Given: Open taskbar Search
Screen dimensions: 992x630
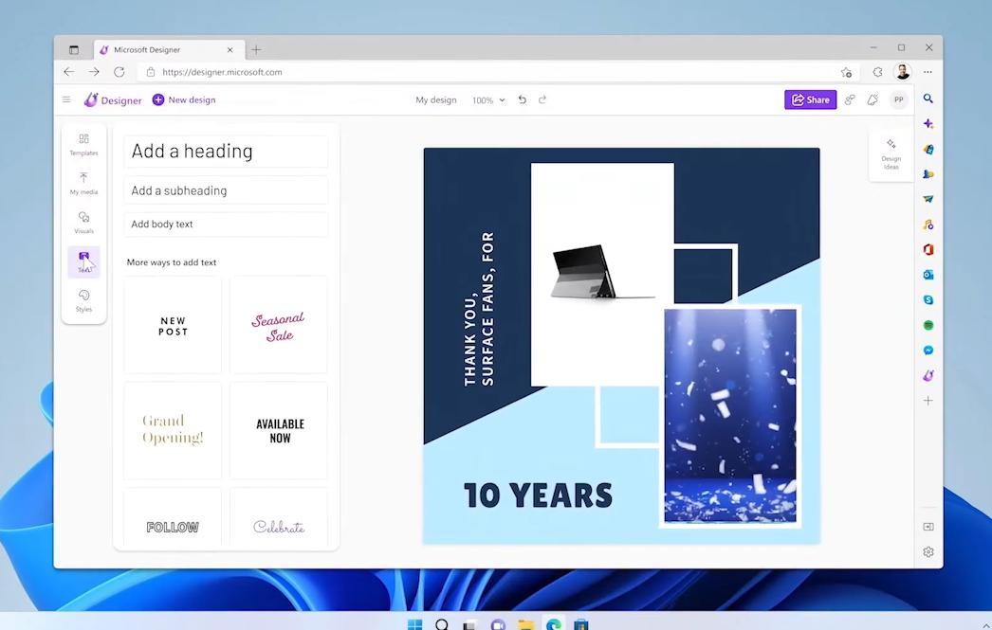Looking at the screenshot, I should click(442, 624).
